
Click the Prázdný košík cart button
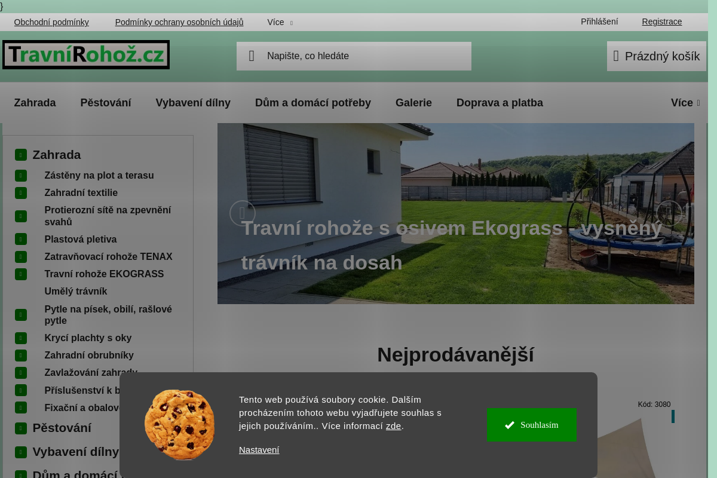point(657,56)
